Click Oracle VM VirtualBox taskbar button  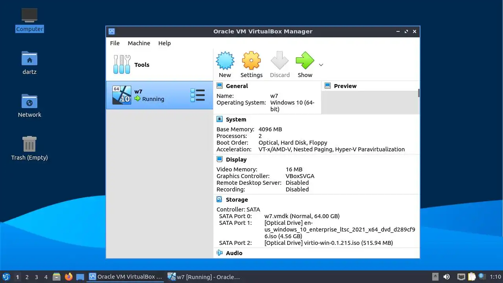[x=126, y=277]
